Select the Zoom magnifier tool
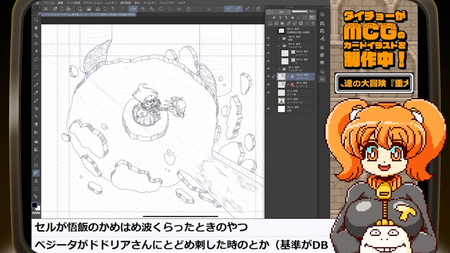Viewport: 450px width, 253px height. [36, 20]
